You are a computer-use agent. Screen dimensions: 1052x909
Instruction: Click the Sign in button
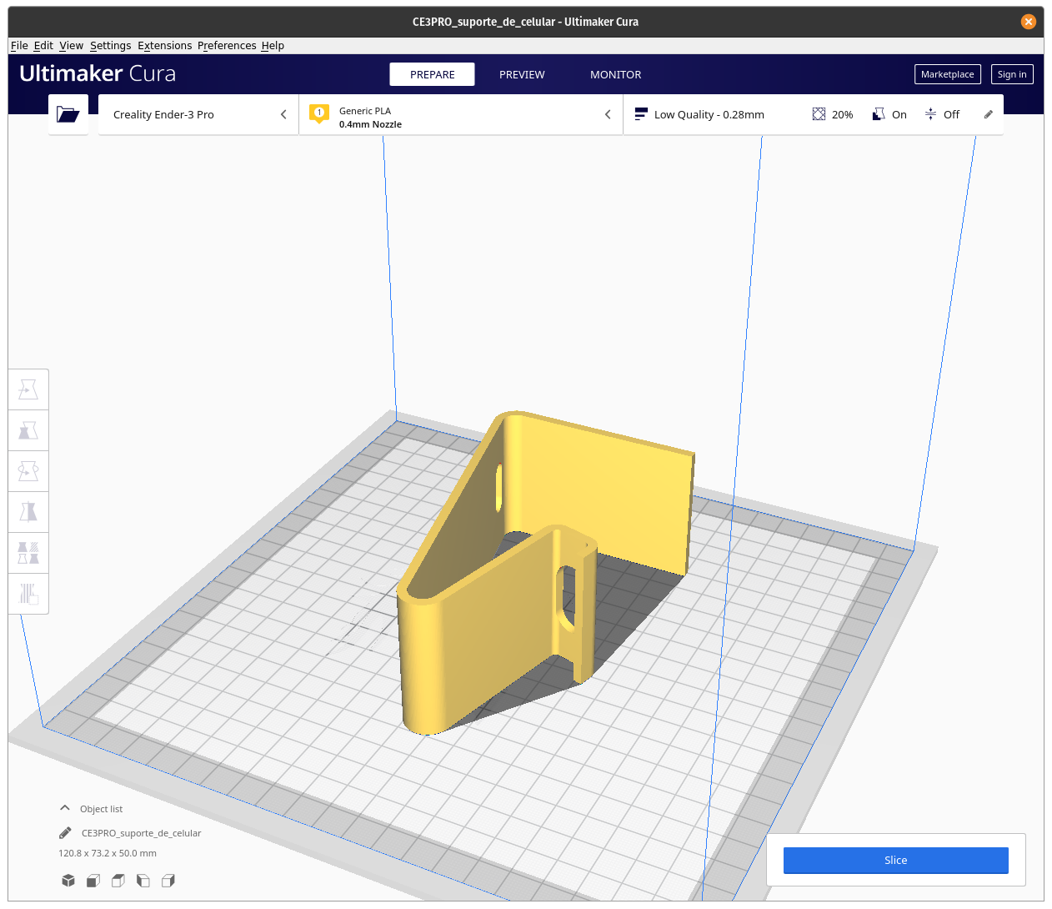(1012, 74)
